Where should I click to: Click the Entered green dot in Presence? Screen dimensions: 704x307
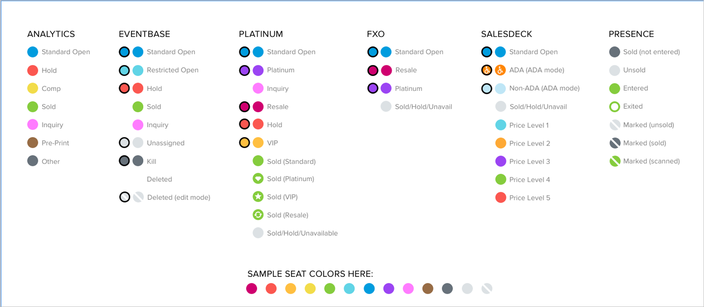615,88
